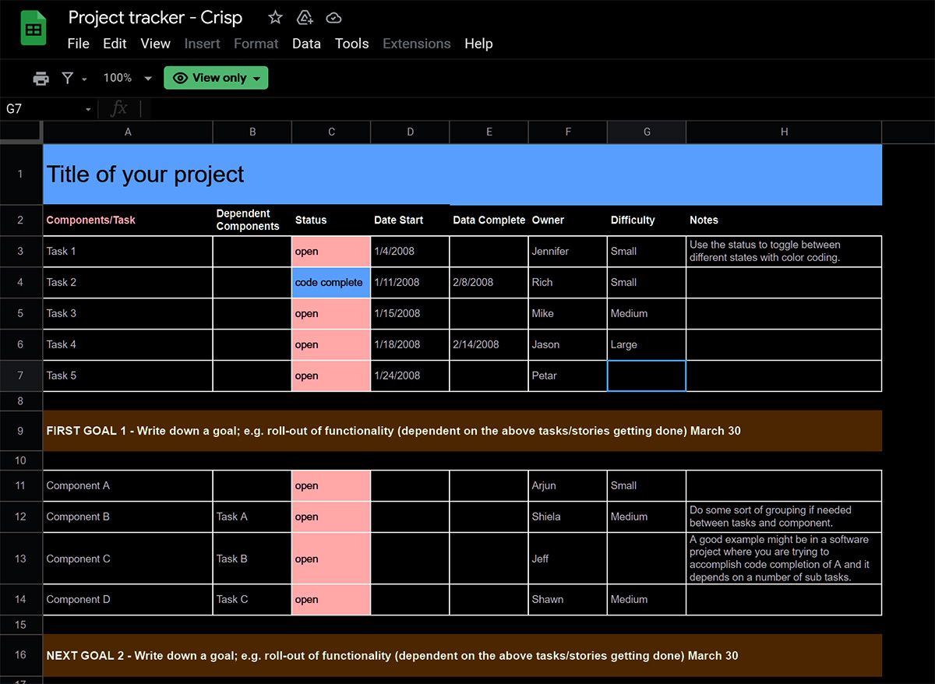This screenshot has height=684, width=935.
Task: Click the add shortcut to Drive icon
Action: 304,17
